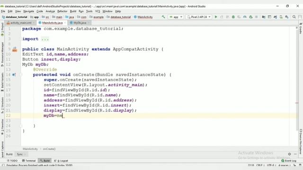This screenshot has height=170, width=303.
Task: Open the Pixel 2 API 24 device dropdown
Action: coord(199,17)
